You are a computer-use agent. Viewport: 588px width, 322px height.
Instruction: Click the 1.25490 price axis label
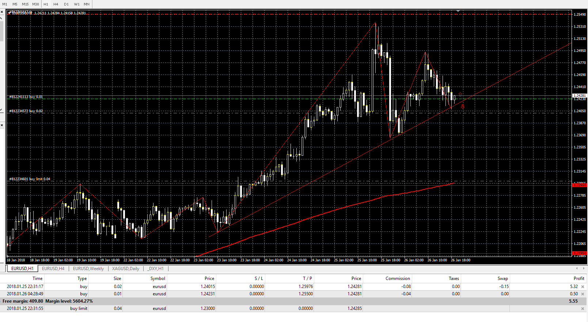580,15
